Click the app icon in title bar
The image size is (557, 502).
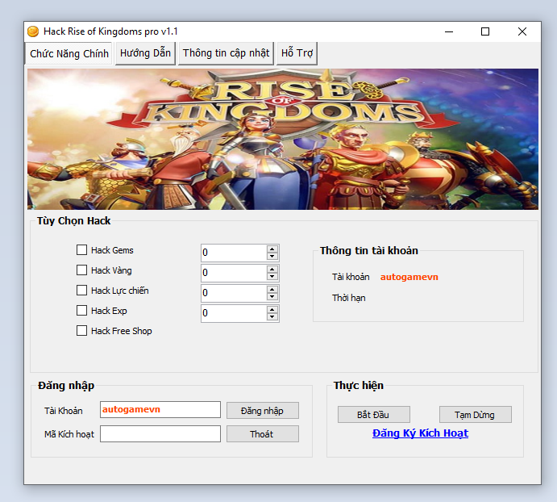[33, 31]
